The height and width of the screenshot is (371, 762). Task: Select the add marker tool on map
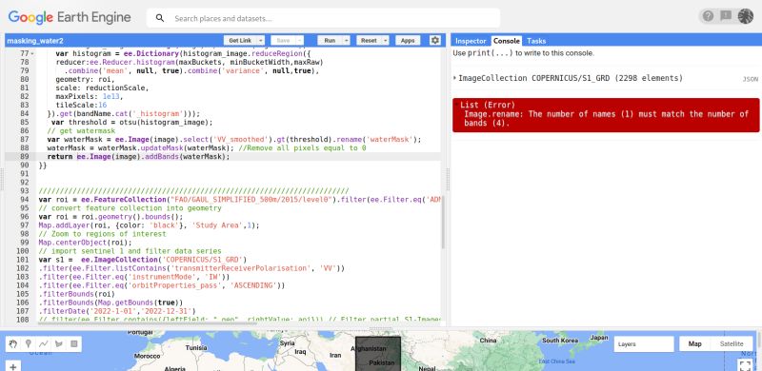click(x=29, y=343)
